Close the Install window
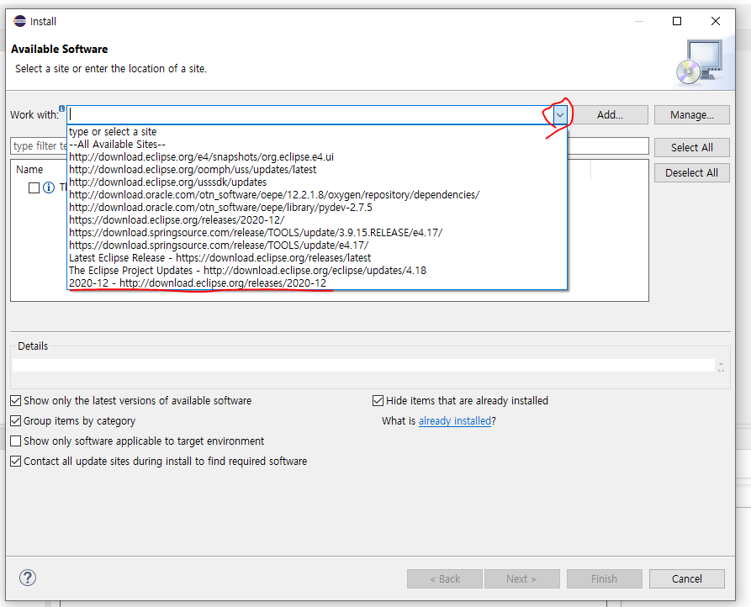This screenshot has width=751, height=607. pyautogui.click(x=716, y=21)
